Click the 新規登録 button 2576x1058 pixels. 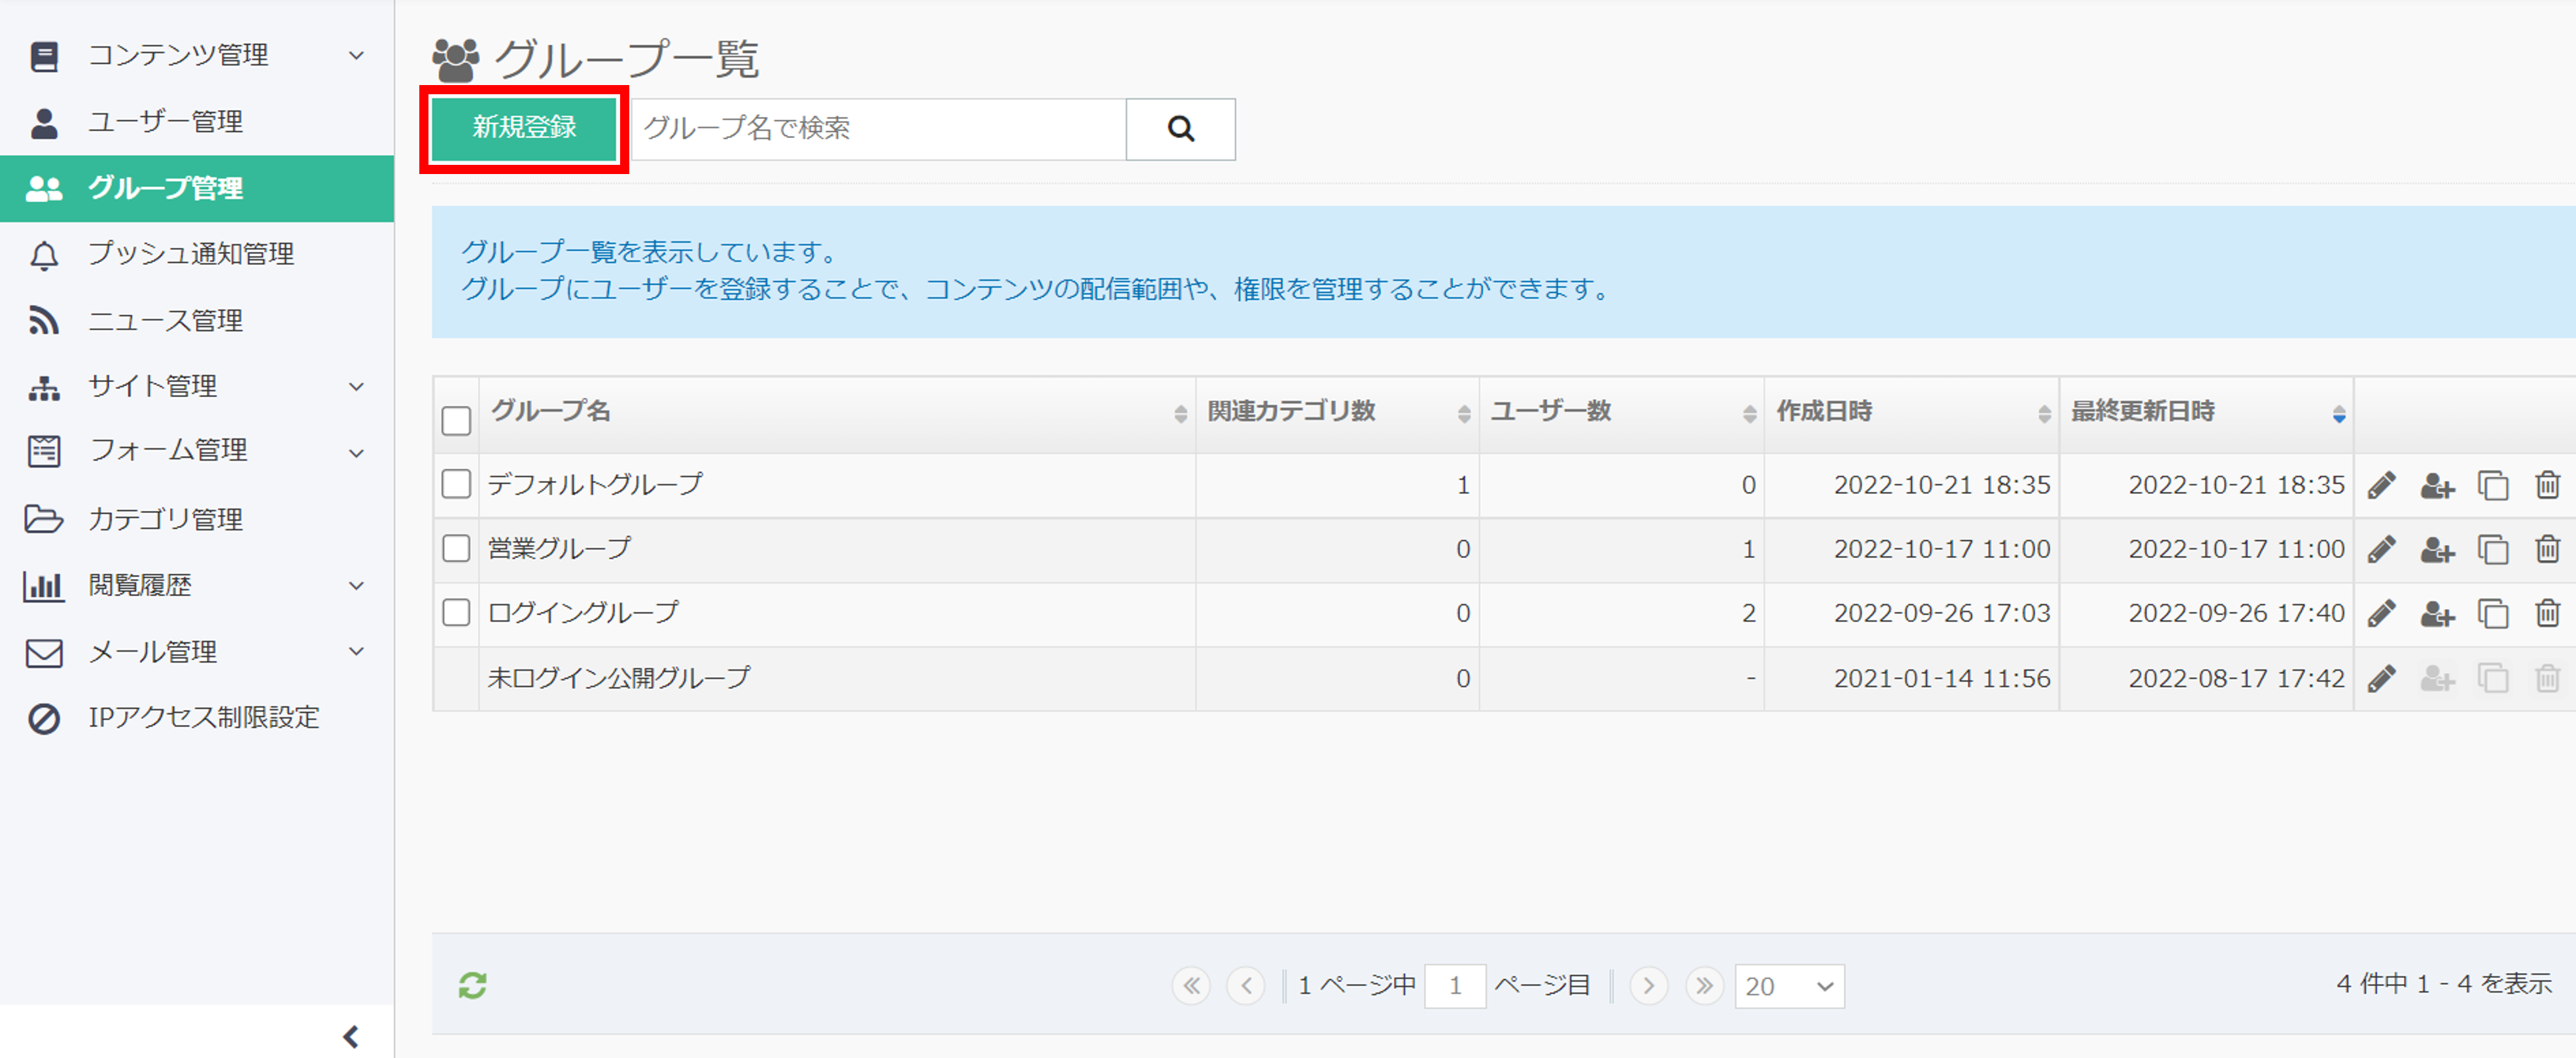point(524,128)
